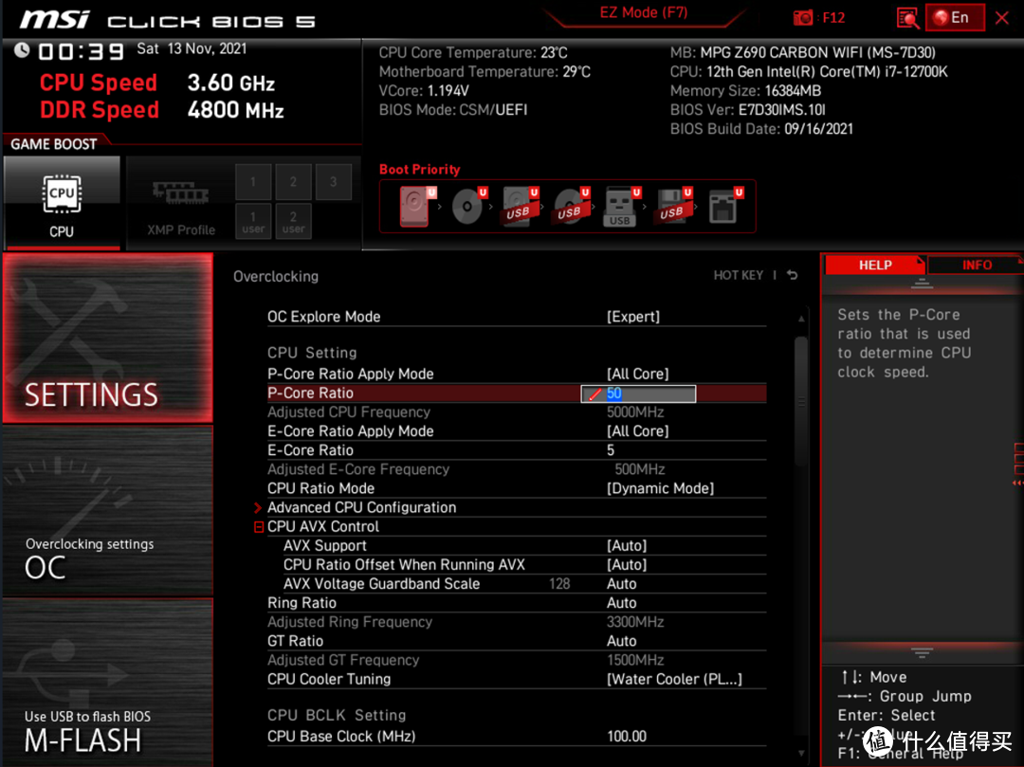This screenshot has width=1024, height=767.
Task: Open the P-Core Ratio Apply Mode dropdown
Action: (637, 374)
